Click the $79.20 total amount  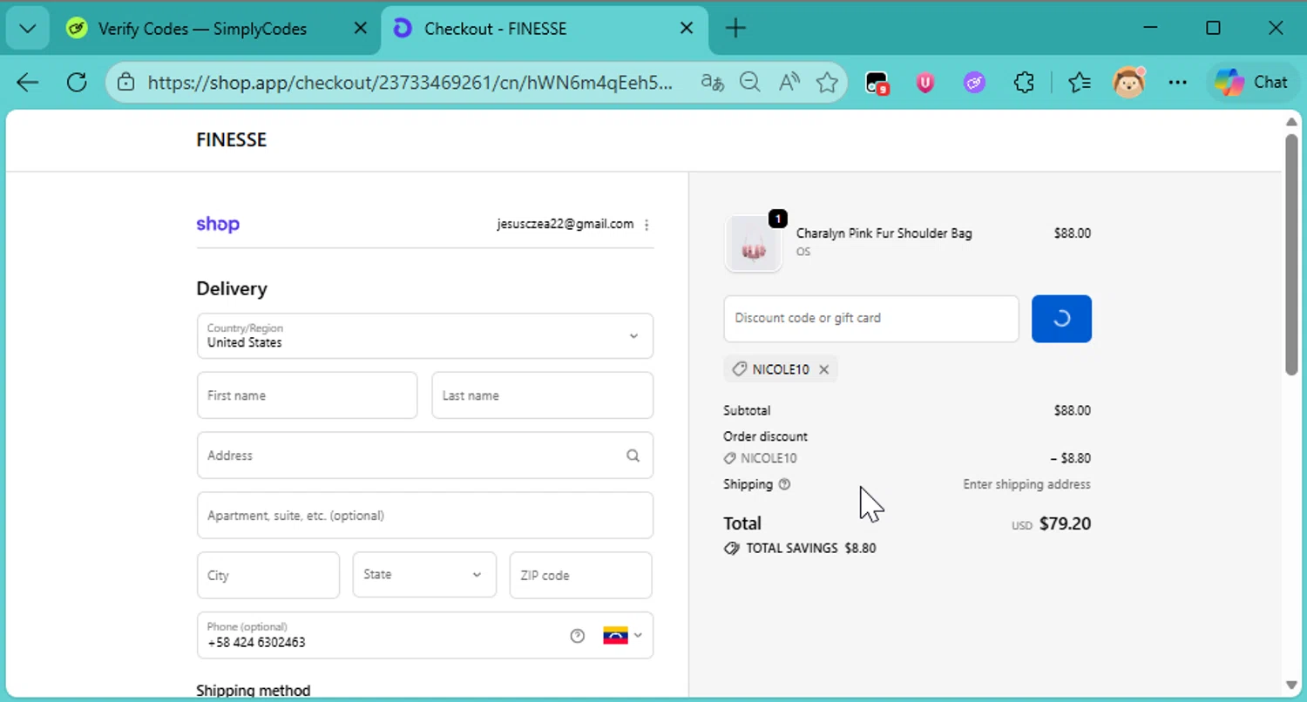pos(1065,523)
